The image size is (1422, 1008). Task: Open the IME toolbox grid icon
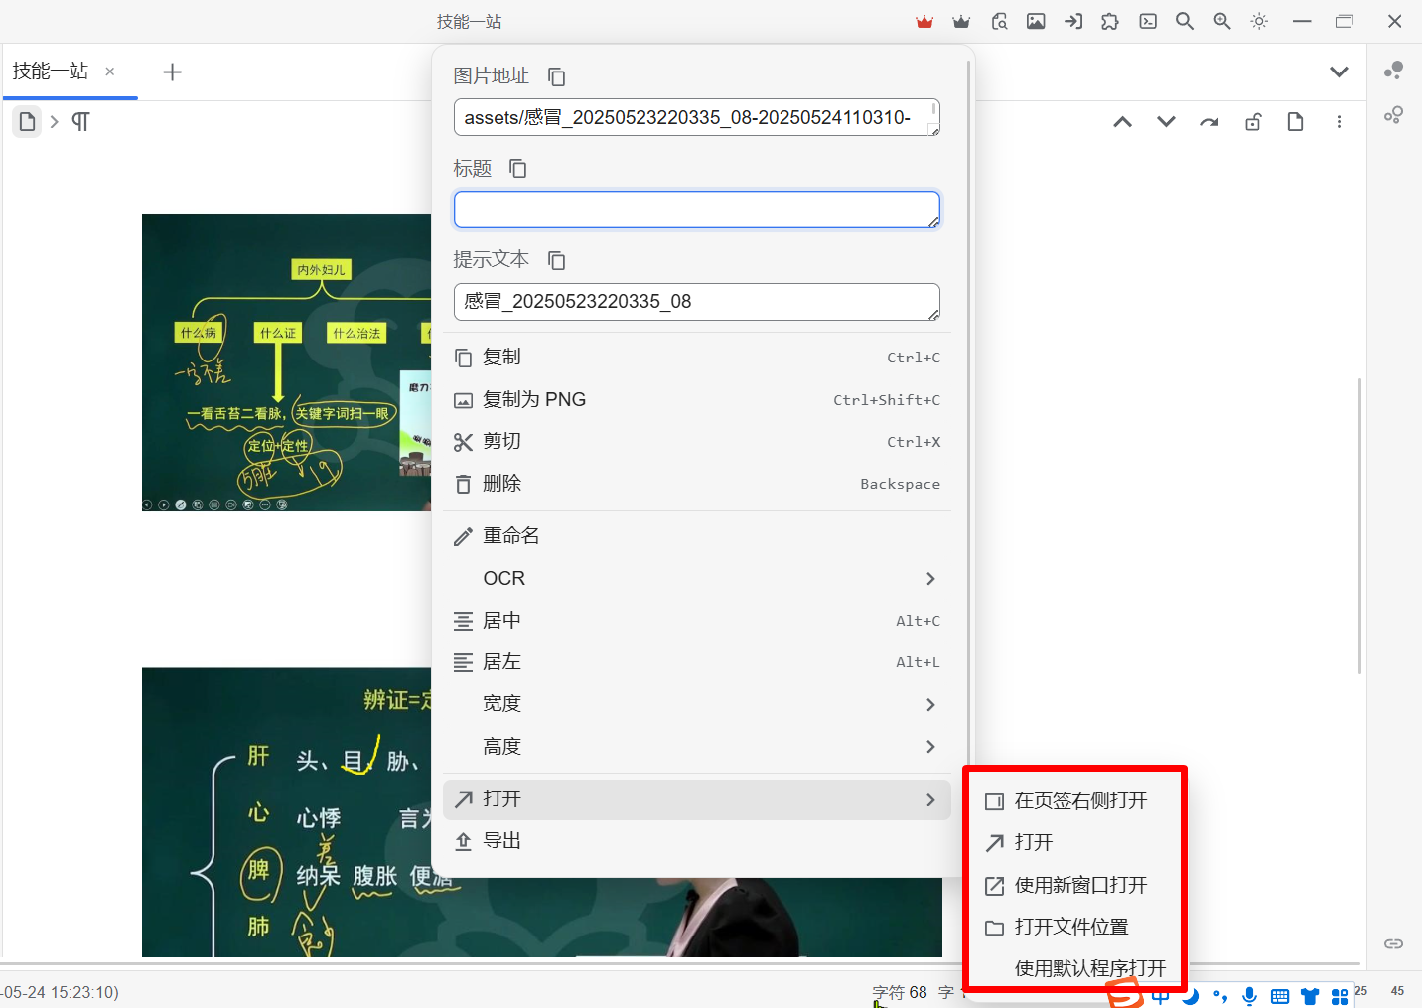[x=1340, y=996]
